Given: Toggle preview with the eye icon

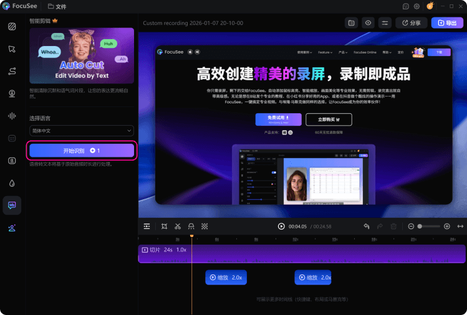Looking at the screenshot, I should 368,23.
